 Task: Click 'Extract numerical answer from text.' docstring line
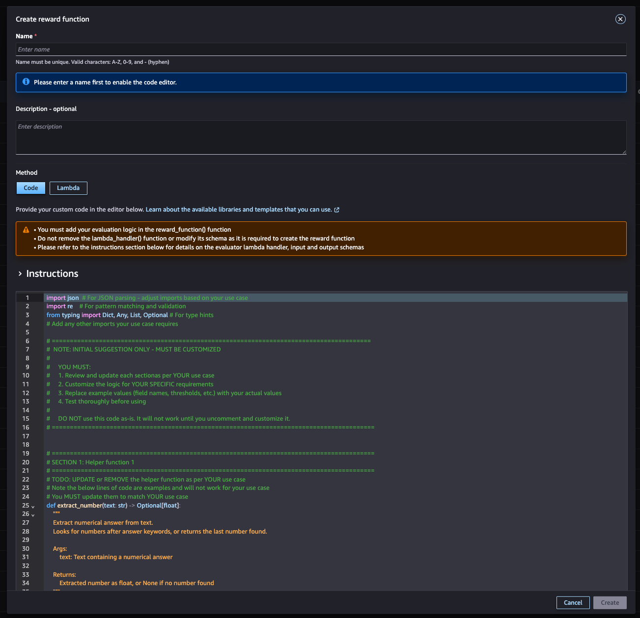[103, 523]
